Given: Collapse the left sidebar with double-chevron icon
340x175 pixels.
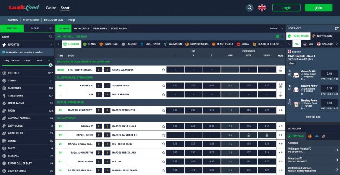Looking at the screenshot, I should pyautogui.click(x=50, y=28).
